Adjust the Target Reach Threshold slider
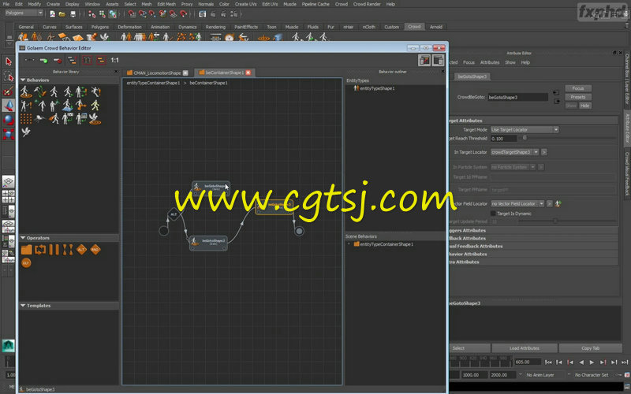 [525, 138]
